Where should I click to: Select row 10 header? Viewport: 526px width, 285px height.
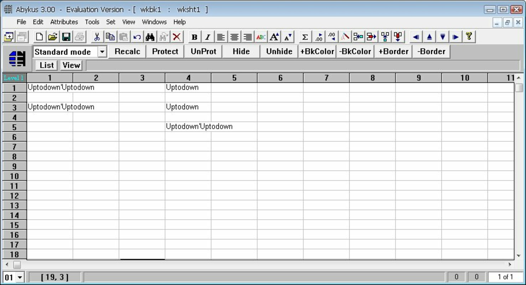(14, 176)
